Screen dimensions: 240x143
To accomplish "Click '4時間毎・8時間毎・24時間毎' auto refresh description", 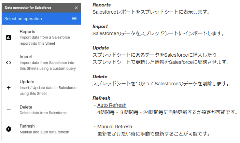I will coord(168,112).
